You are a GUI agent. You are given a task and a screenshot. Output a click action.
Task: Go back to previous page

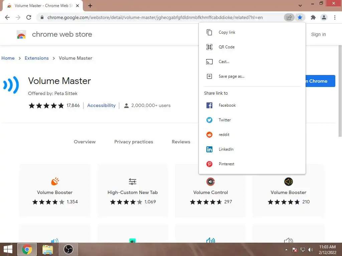click(7, 17)
